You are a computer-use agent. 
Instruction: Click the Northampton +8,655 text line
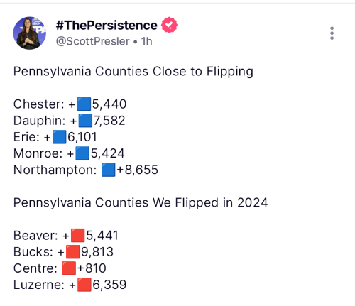[x=86, y=170]
